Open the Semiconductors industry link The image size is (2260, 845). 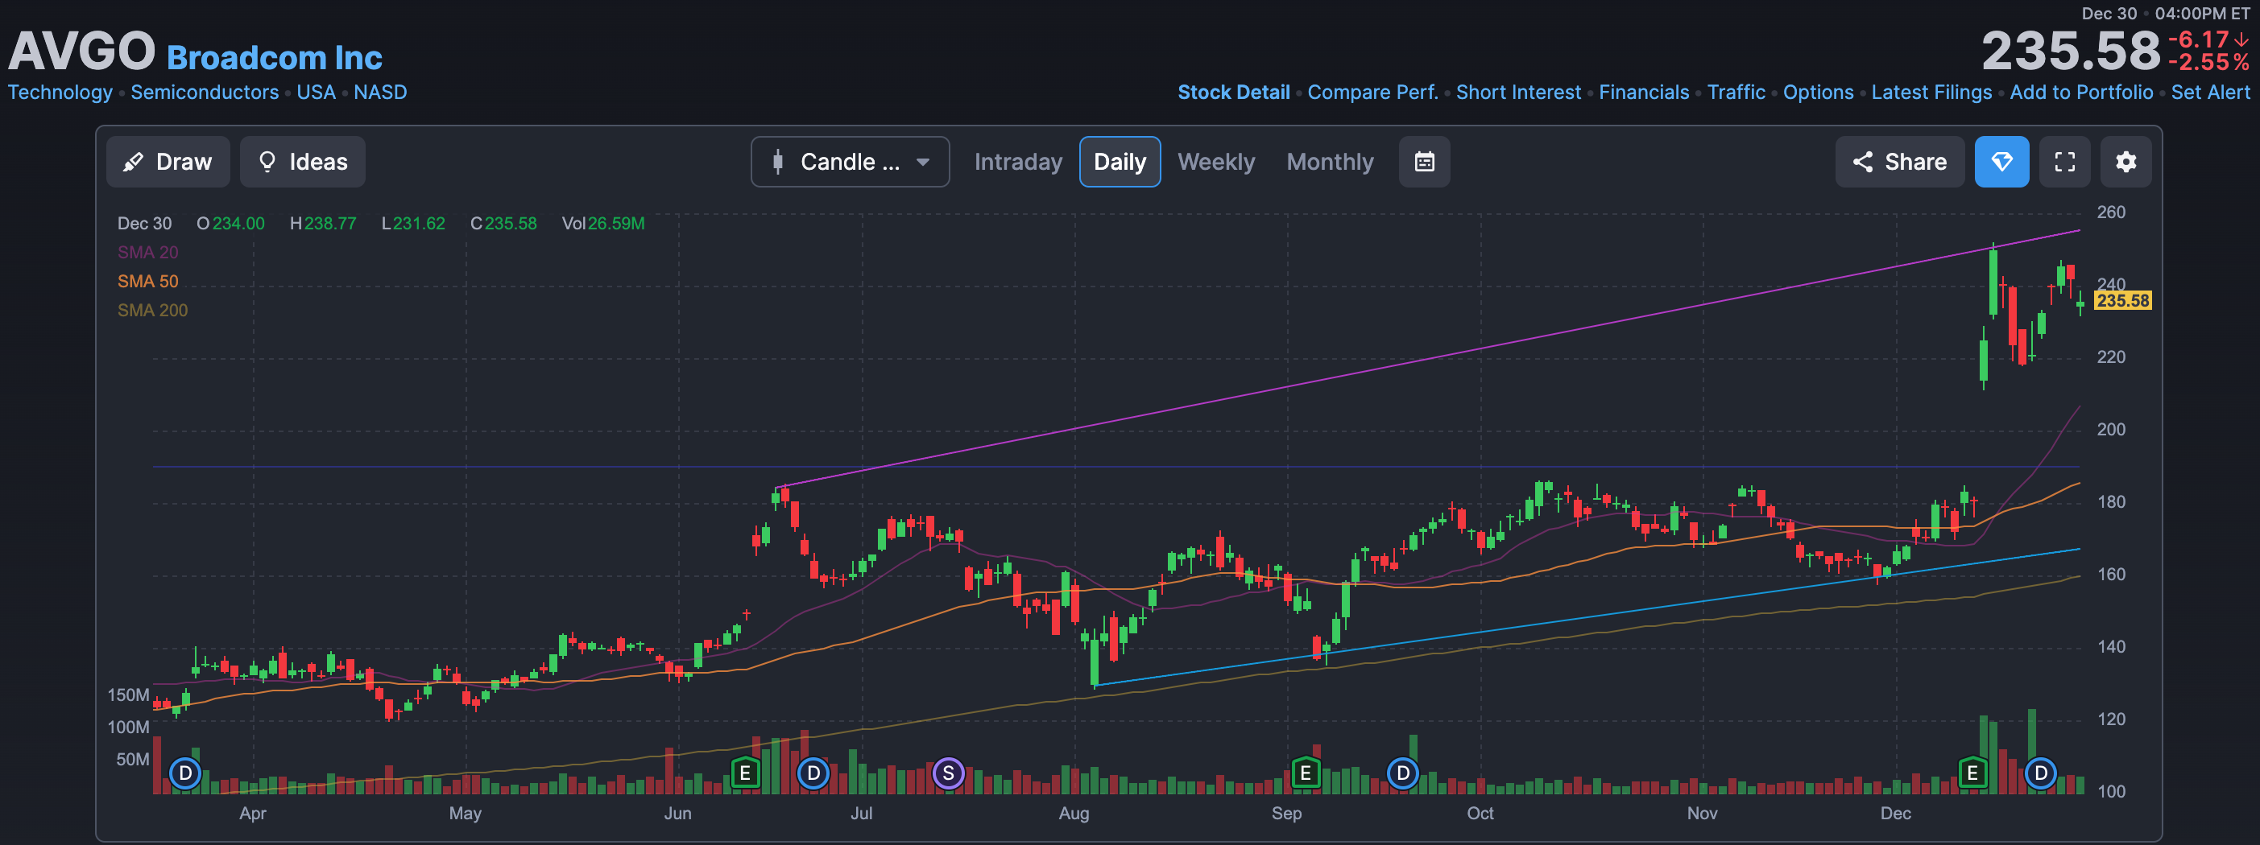[205, 92]
